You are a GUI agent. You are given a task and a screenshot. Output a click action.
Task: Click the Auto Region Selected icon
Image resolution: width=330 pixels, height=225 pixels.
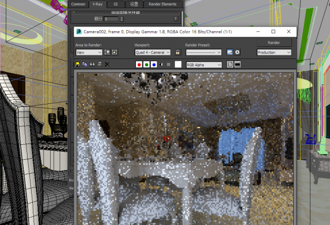point(115,52)
